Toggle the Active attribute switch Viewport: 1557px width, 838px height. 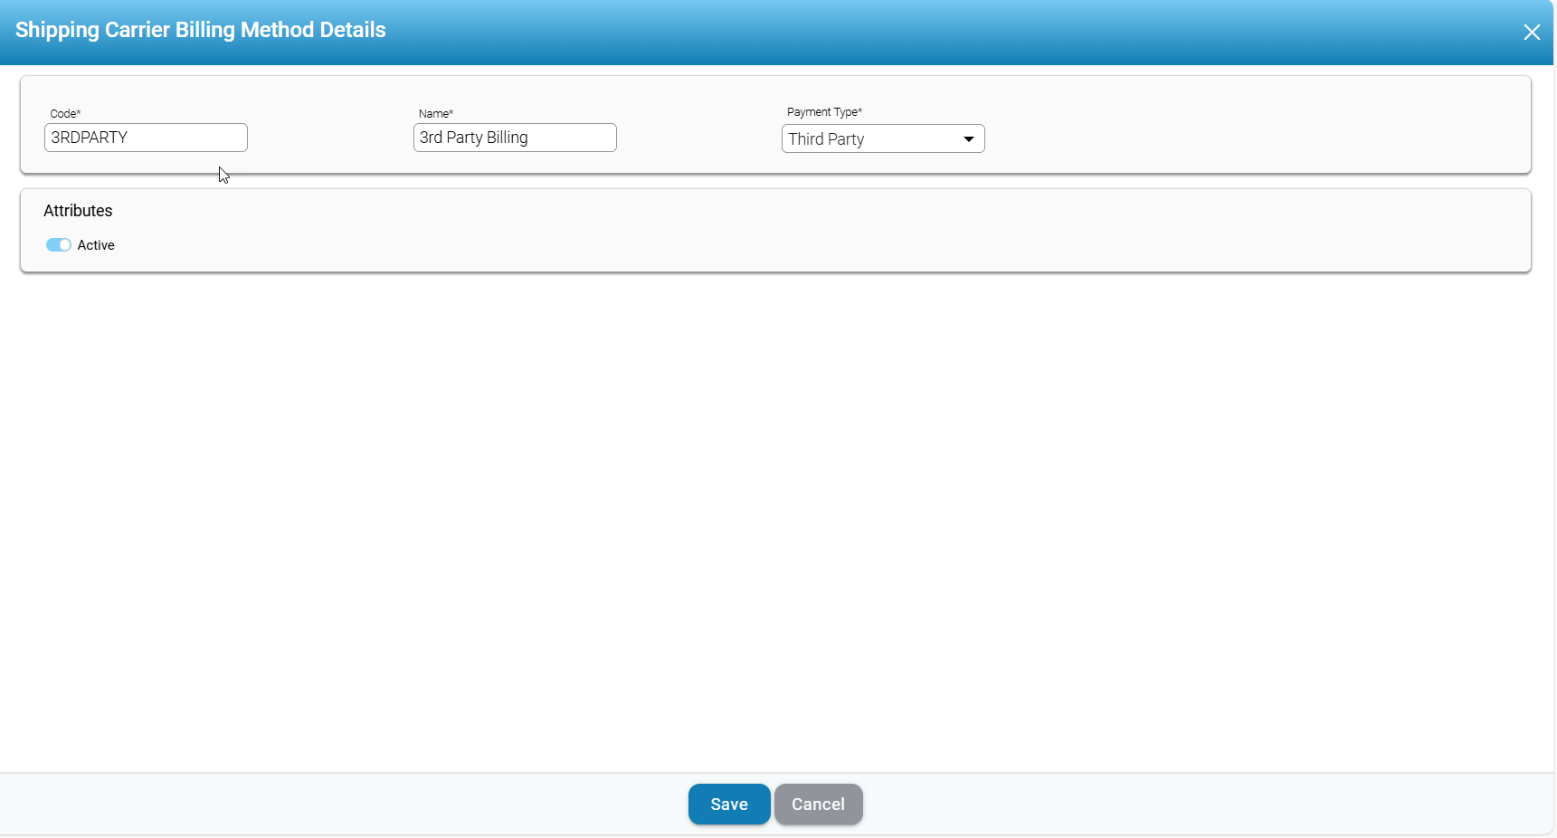click(x=59, y=245)
